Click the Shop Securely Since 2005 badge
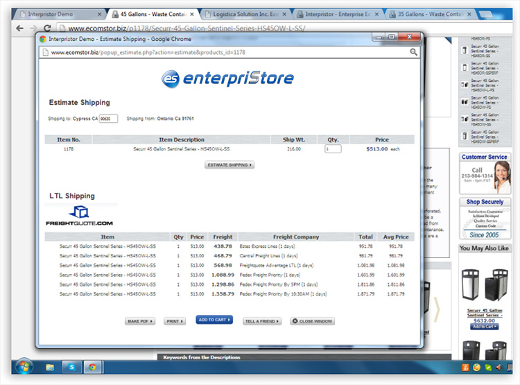This screenshot has height=385, width=520. click(x=485, y=219)
